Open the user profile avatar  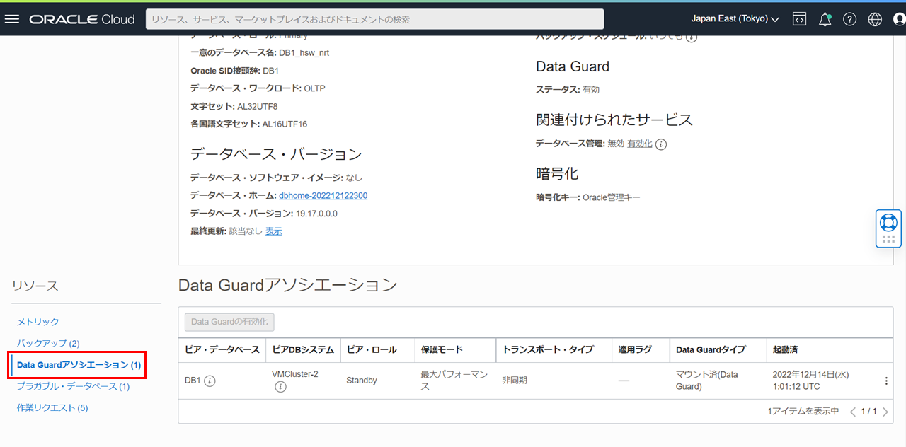[x=899, y=19]
